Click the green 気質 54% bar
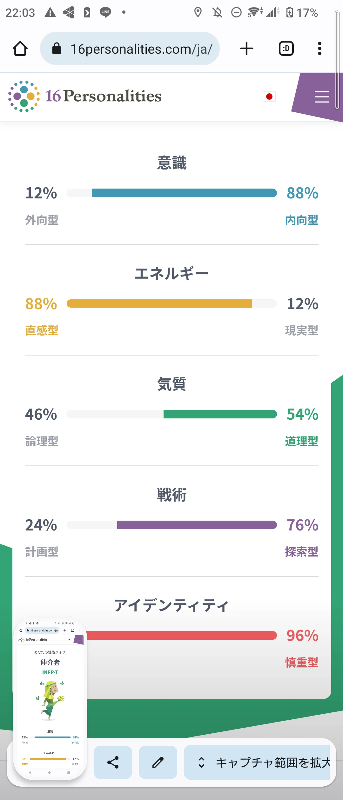The image size is (343, 800). coord(220,414)
